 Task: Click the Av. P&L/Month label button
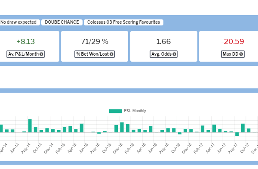[25, 54]
